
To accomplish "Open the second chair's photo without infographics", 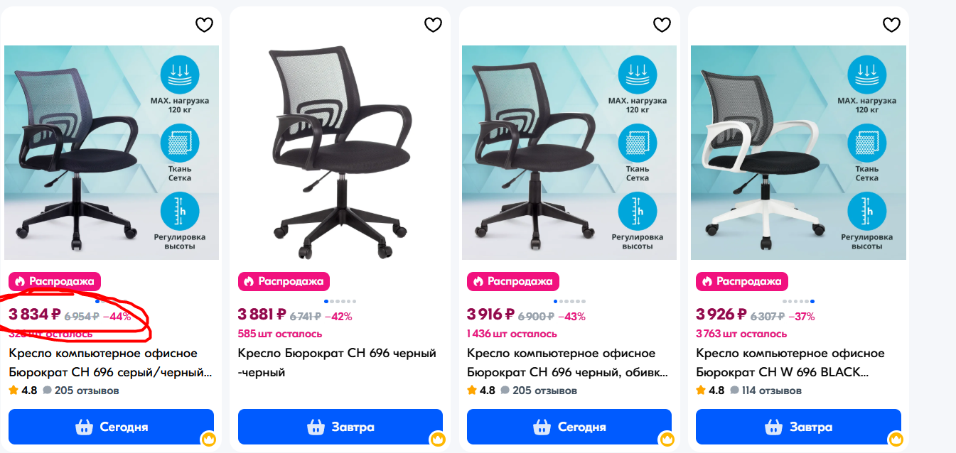I will [x=340, y=153].
